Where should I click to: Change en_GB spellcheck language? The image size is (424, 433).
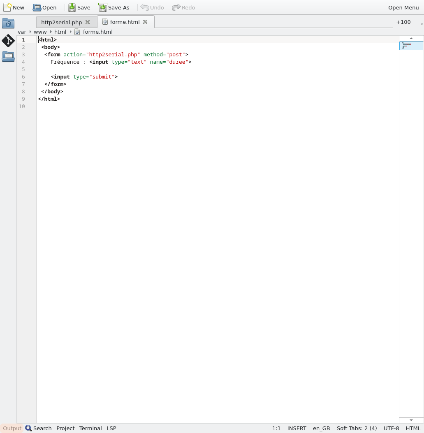click(x=321, y=428)
